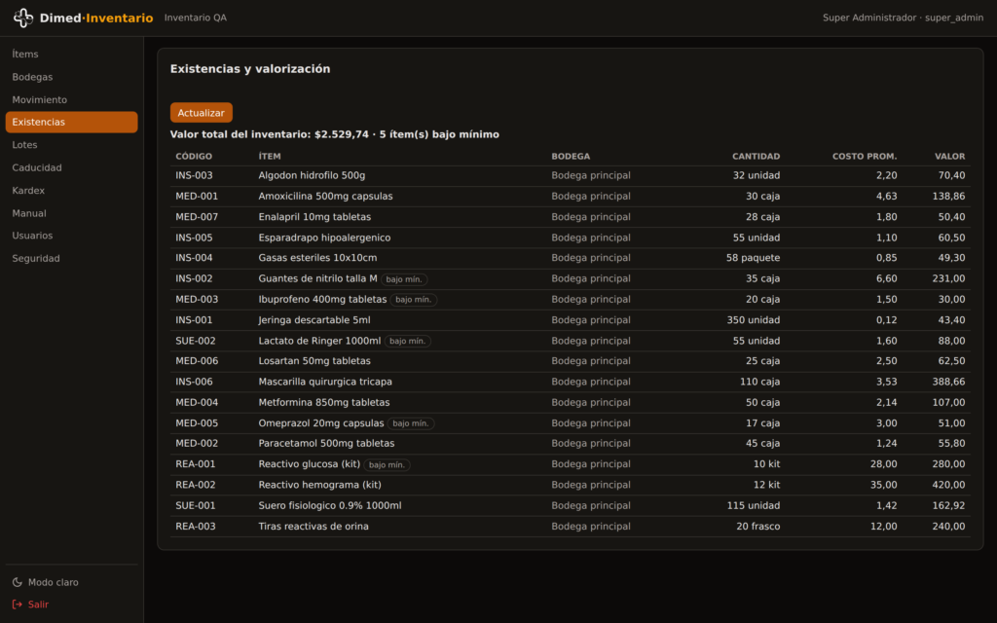Image resolution: width=997 pixels, height=623 pixels.
Task: Click the Dimed·Inventario brand title
Action: pyautogui.click(x=96, y=18)
